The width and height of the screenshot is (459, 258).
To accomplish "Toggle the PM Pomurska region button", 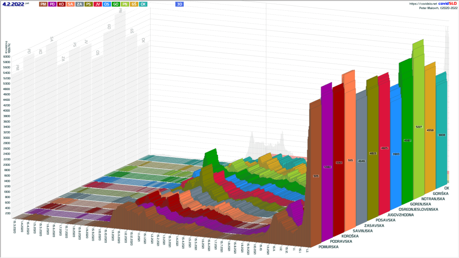I will click(43, 4).
